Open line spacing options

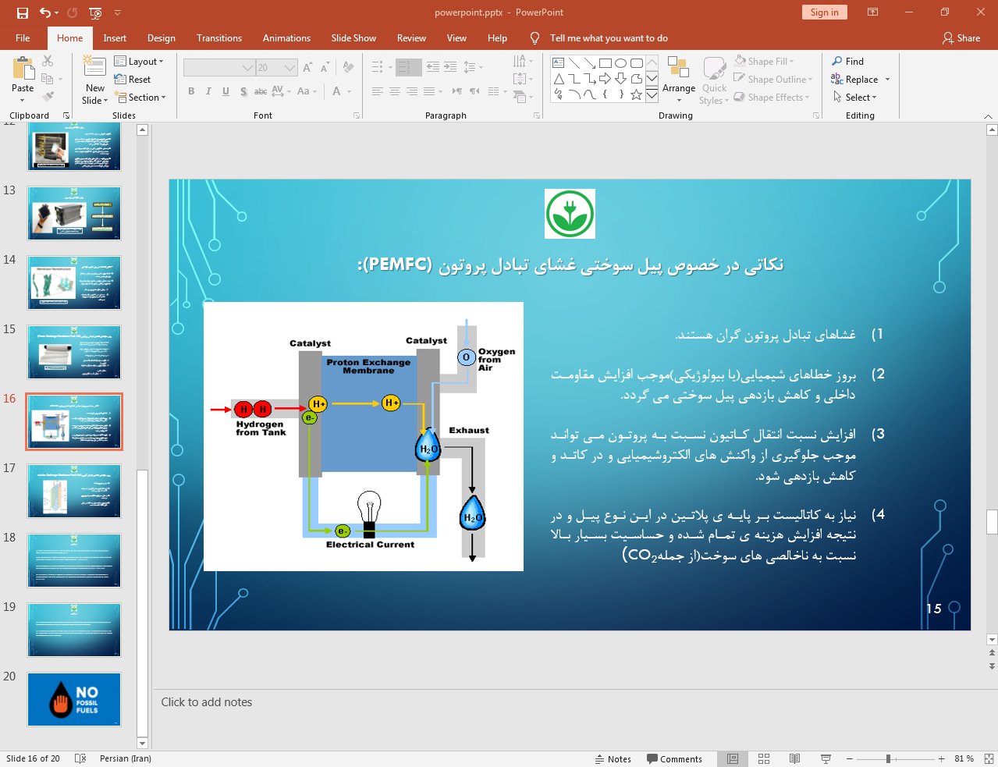click(x=473, y=67)
